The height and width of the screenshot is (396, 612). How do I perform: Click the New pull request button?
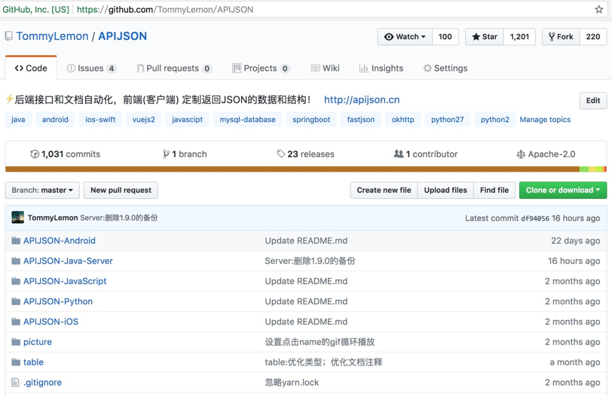[x=121, y=190]
